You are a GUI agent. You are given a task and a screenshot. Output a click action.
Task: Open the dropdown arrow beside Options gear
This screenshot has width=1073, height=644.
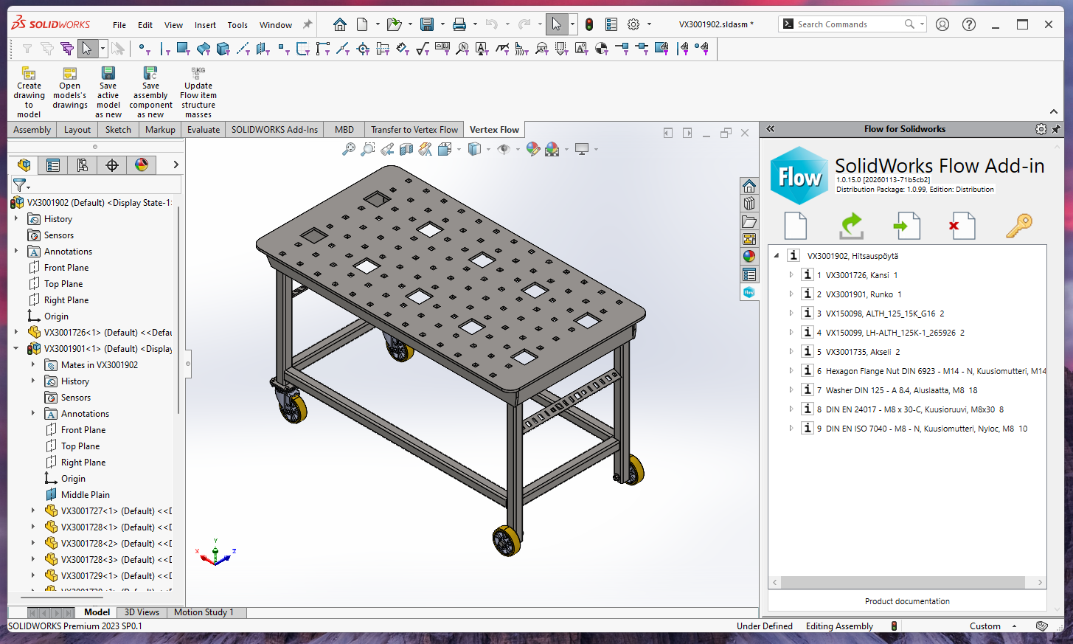click(x=649, y=24)
